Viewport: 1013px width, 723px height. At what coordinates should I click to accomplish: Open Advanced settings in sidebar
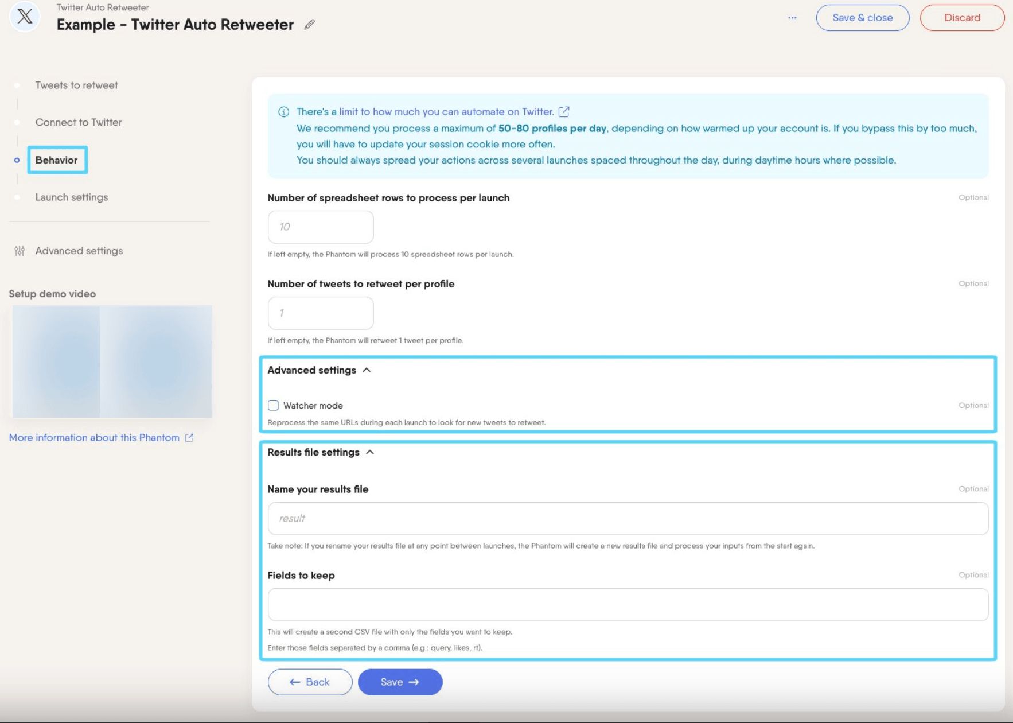pos(79,251)
